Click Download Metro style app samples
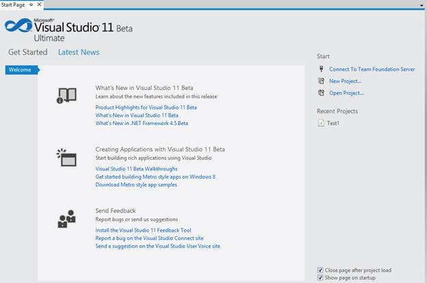The width and height of the screenshot is (427, 283). coord(136,185)
